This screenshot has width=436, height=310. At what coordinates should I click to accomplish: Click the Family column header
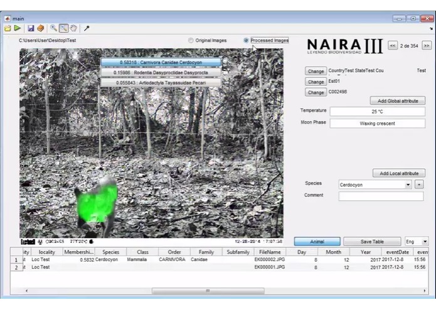pos(206,252)
